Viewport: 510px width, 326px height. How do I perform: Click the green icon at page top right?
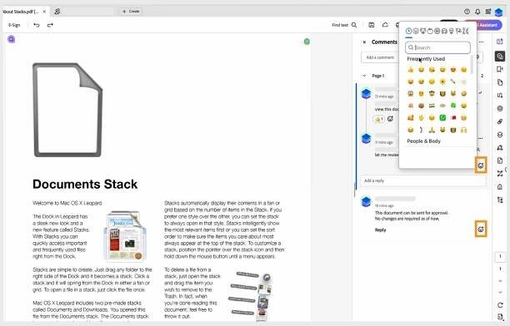(307, 42)
